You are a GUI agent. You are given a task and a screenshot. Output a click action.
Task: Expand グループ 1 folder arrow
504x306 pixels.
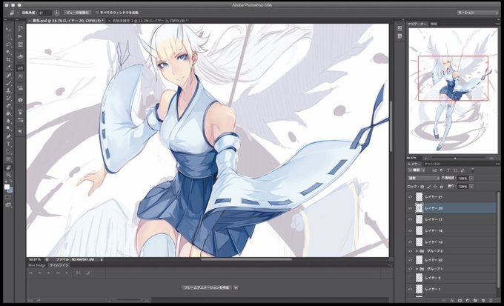417,269
